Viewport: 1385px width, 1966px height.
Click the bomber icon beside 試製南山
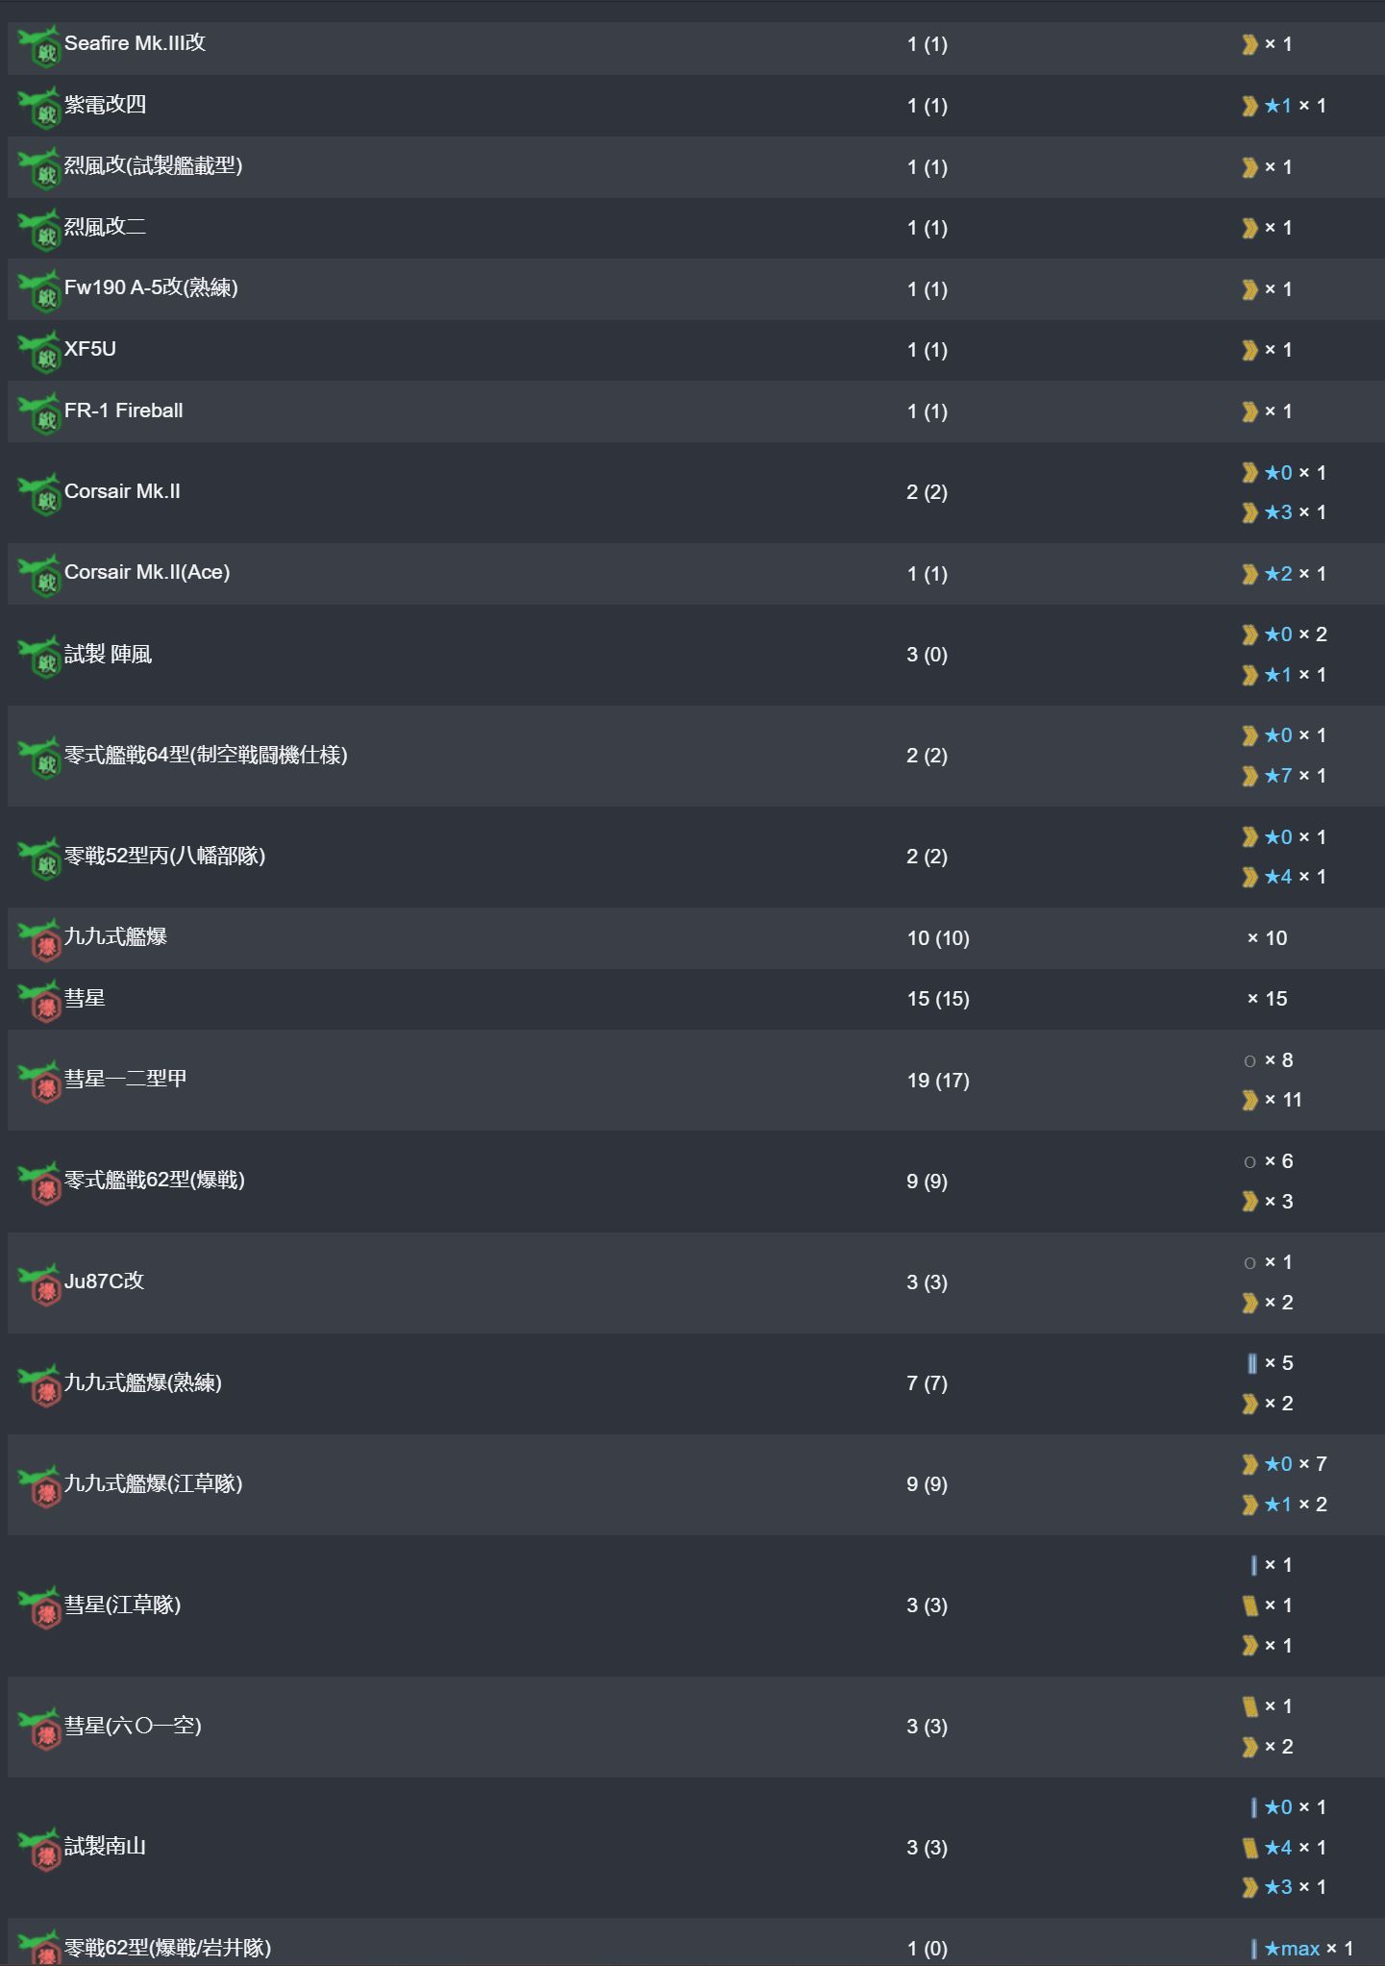click(x=39, y=1849)
